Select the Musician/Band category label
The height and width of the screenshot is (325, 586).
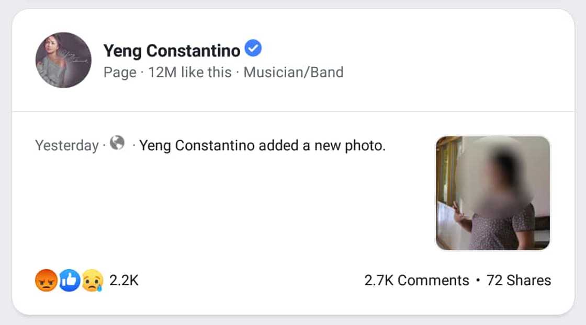coord(294,72)
